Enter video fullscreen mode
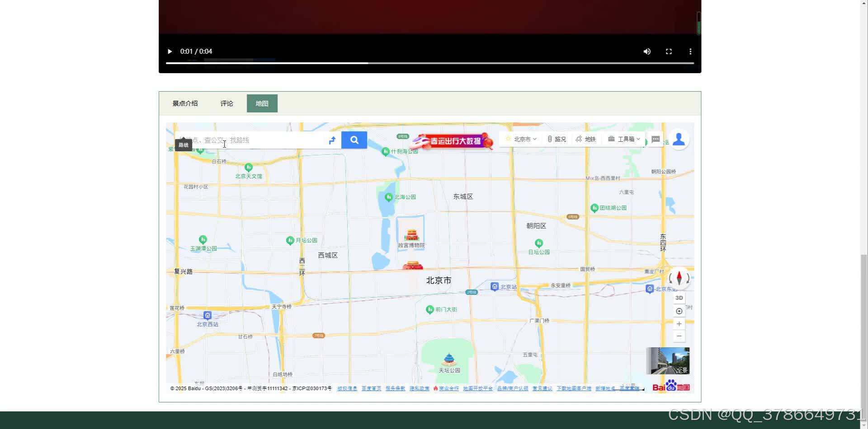 tap(669, 51)
